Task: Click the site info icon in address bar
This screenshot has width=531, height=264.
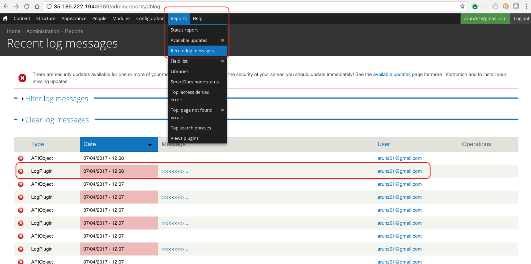Action: pyautogui.click(x=49, y=6)
